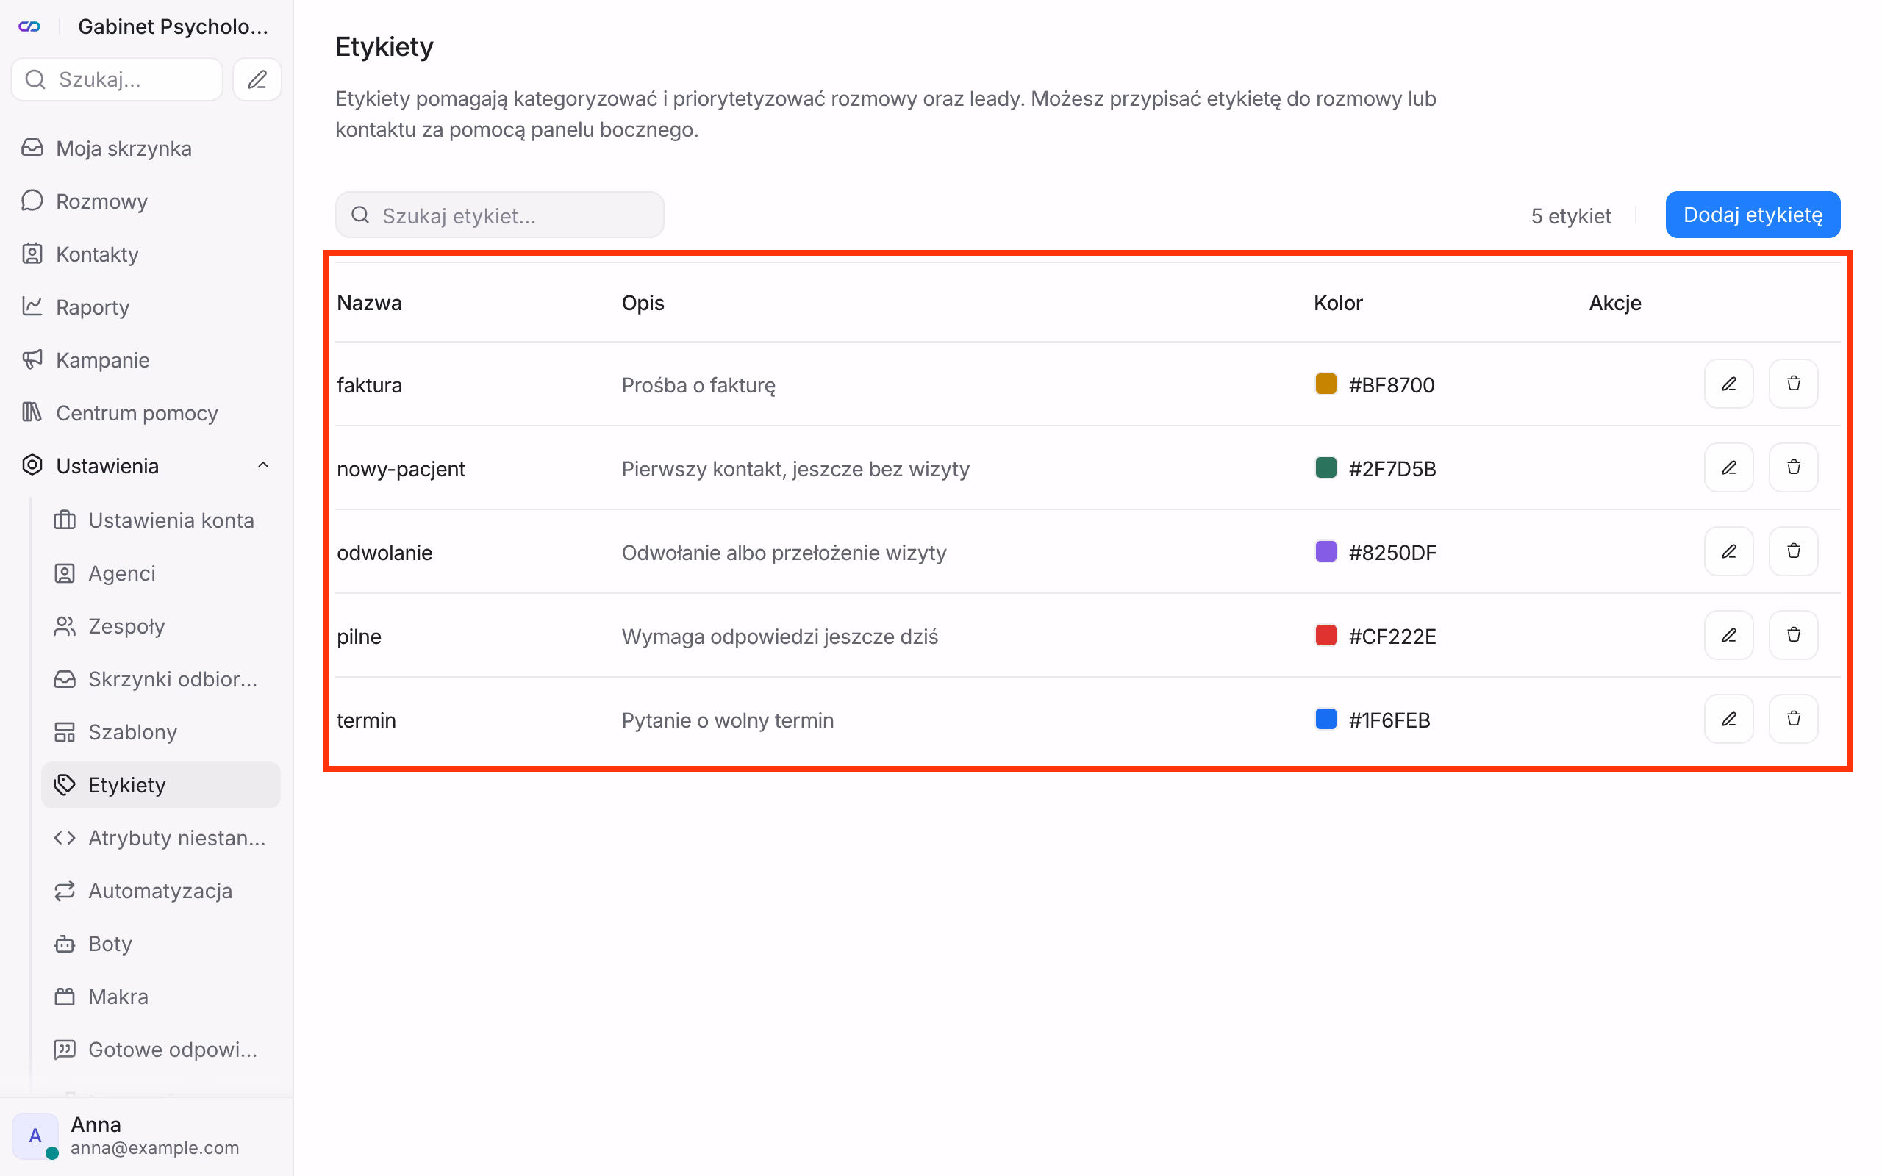Image resolution: width=1882 pixels, height=1176 pixels.
Task: Open Gotowe odpowiedzi settings
Action: [x=161, y=1050]
